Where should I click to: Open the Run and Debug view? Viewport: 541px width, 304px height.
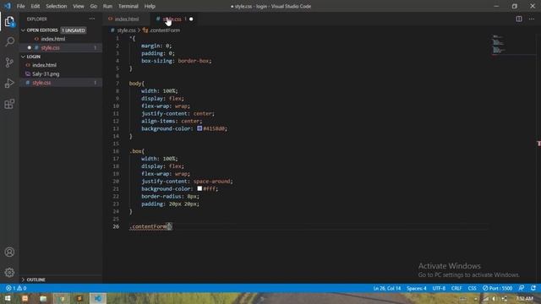click(9, 83)
